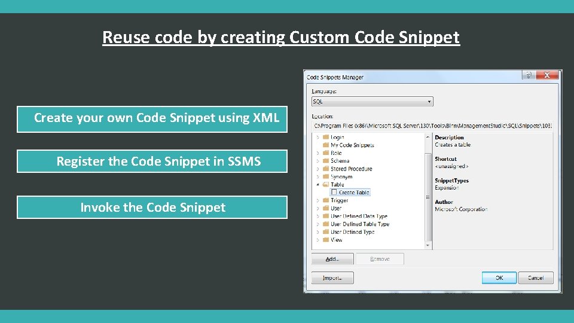Expand the View folder arrow
This screenshot has width=574, height=323.
317,240
